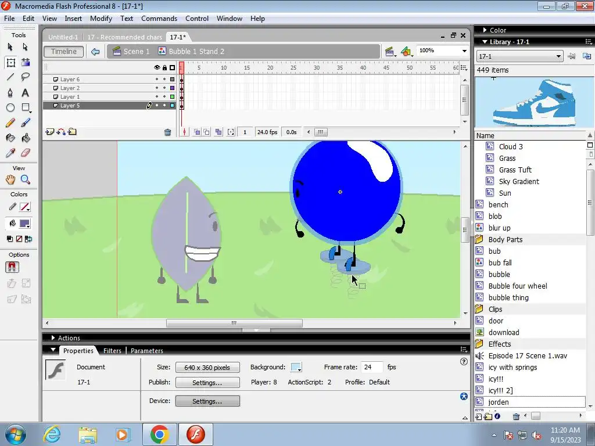Image resolution: width=595 pixels, height=446 pixels.
Task: Switch to the Parameters tab
Action: click(x=147, y=351)
